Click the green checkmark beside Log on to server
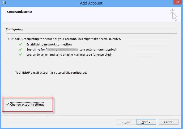The width and height of the screenshot is (183, 129). [x=20, y=55]
